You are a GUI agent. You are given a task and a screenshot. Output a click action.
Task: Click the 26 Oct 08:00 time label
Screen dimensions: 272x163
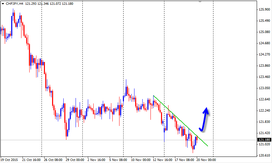click(x=53, y=160)
